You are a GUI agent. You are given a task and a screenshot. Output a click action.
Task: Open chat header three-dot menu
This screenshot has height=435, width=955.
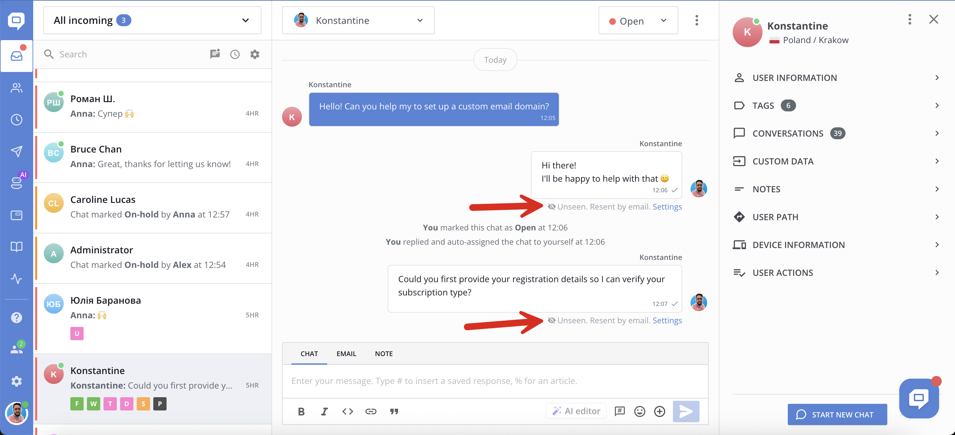coord(697,20)
